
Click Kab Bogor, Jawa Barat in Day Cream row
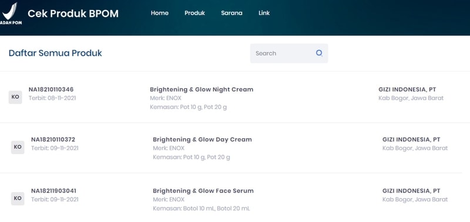point(415,148)
